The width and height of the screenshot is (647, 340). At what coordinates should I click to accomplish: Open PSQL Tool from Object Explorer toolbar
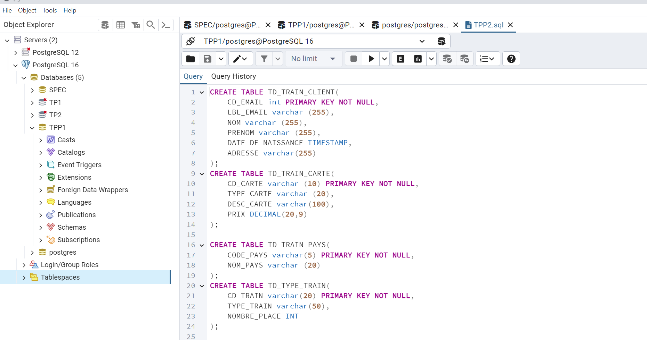tap(166, 25)
